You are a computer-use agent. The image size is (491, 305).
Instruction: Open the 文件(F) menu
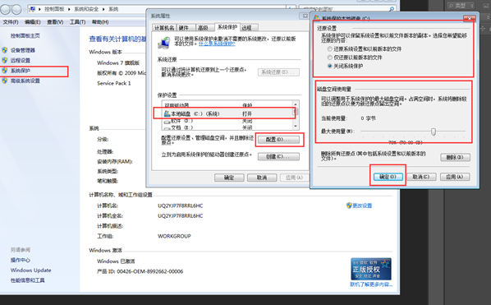[11, 22]
